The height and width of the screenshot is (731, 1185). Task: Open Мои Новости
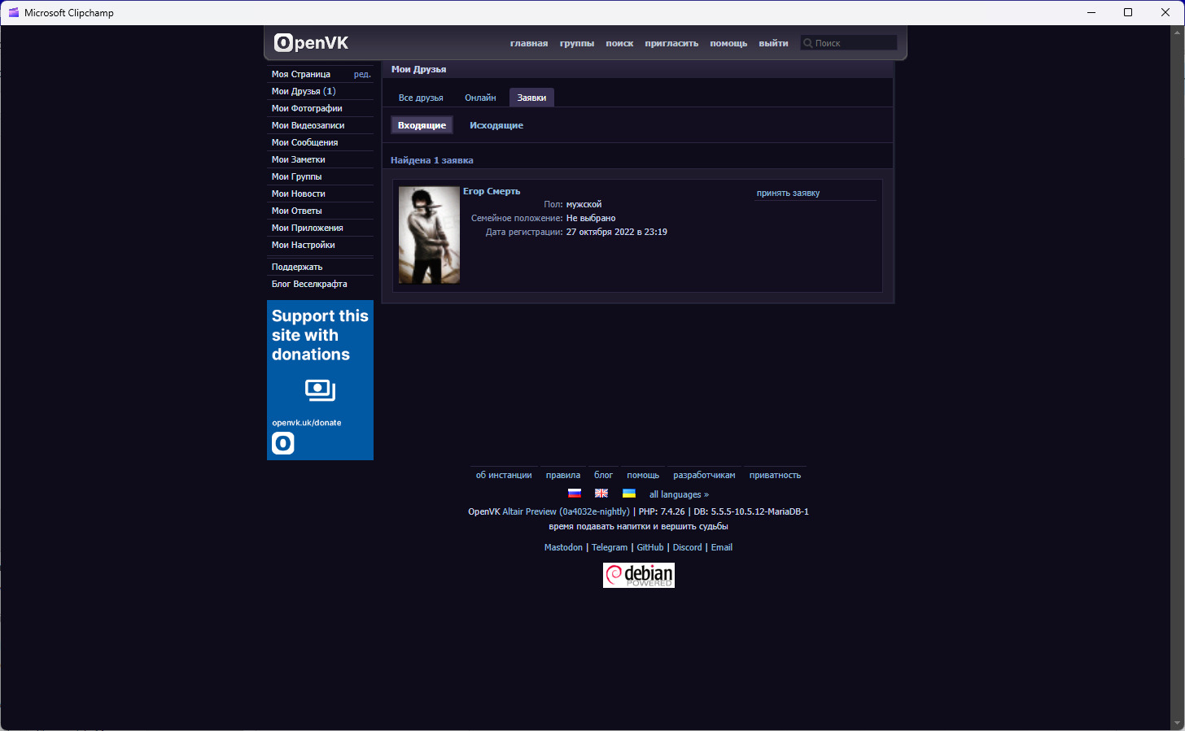pyautogui.click(x=321, y=194)
